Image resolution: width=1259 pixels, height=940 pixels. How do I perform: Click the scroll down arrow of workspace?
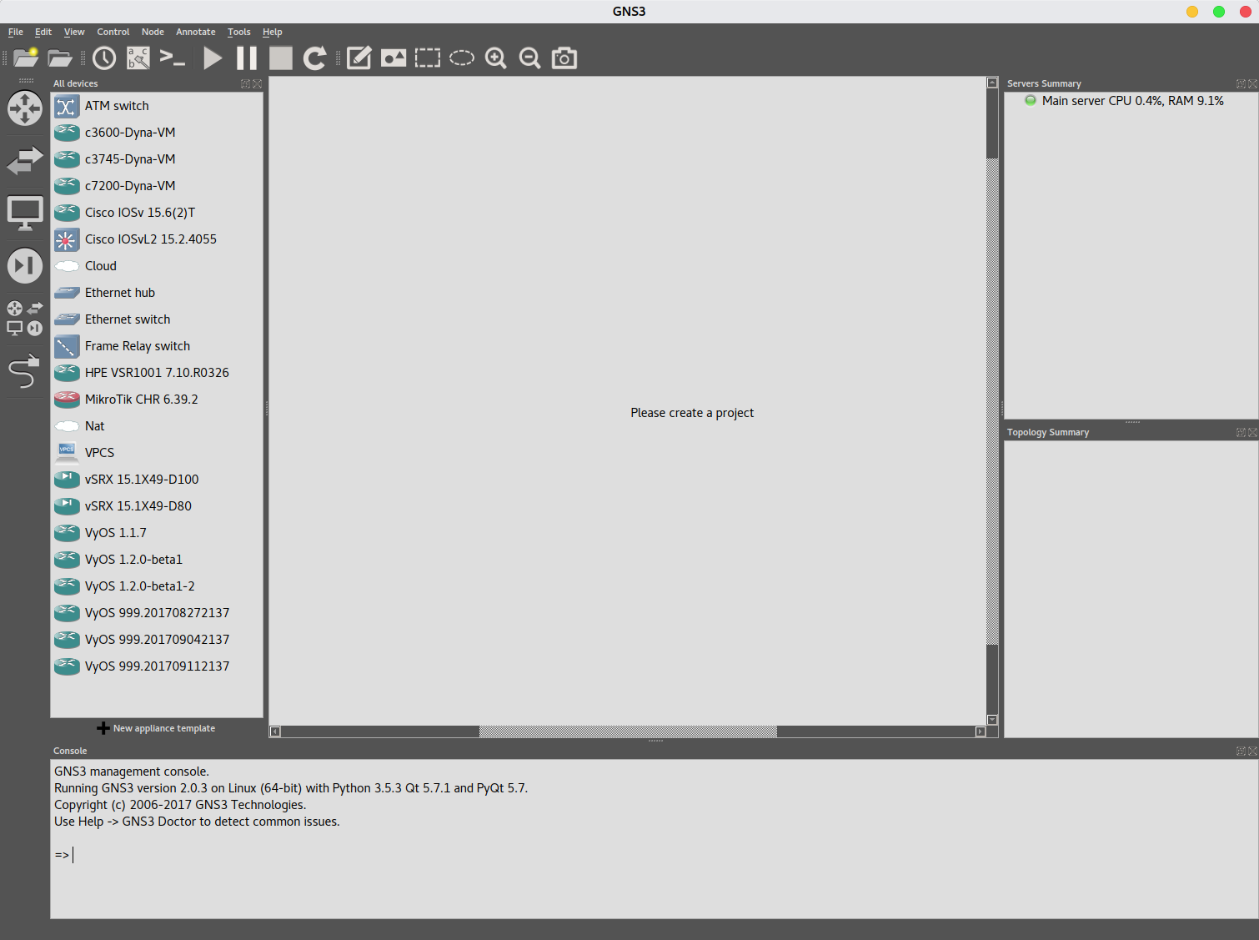tap(992, 720)
